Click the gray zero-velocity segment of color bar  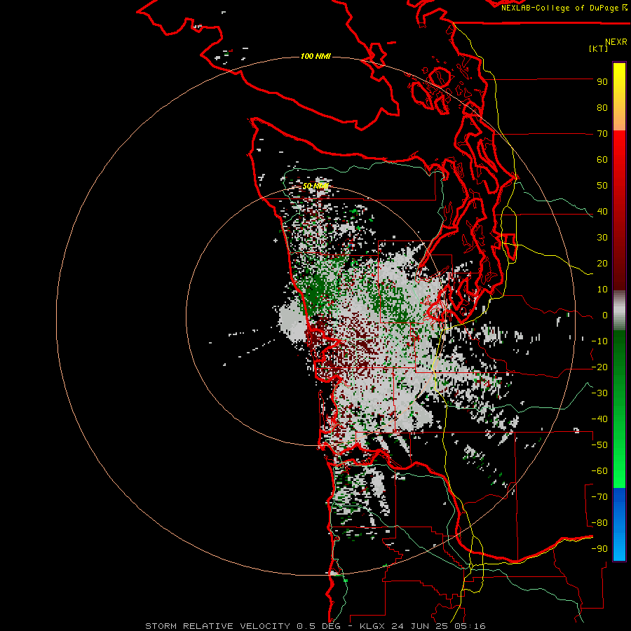tap(619, 311)
